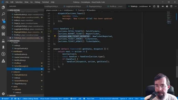Open the Search view in activity bar
Viewport: 178px width, 100px height.
[3, 14]
